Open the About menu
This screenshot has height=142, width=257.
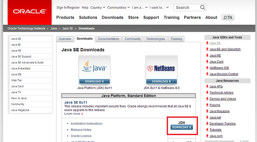[211, 17]
